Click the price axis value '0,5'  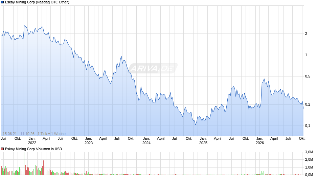[x=308, y=76]
